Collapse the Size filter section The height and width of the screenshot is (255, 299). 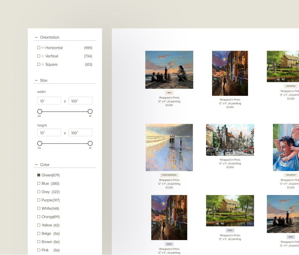36,80
